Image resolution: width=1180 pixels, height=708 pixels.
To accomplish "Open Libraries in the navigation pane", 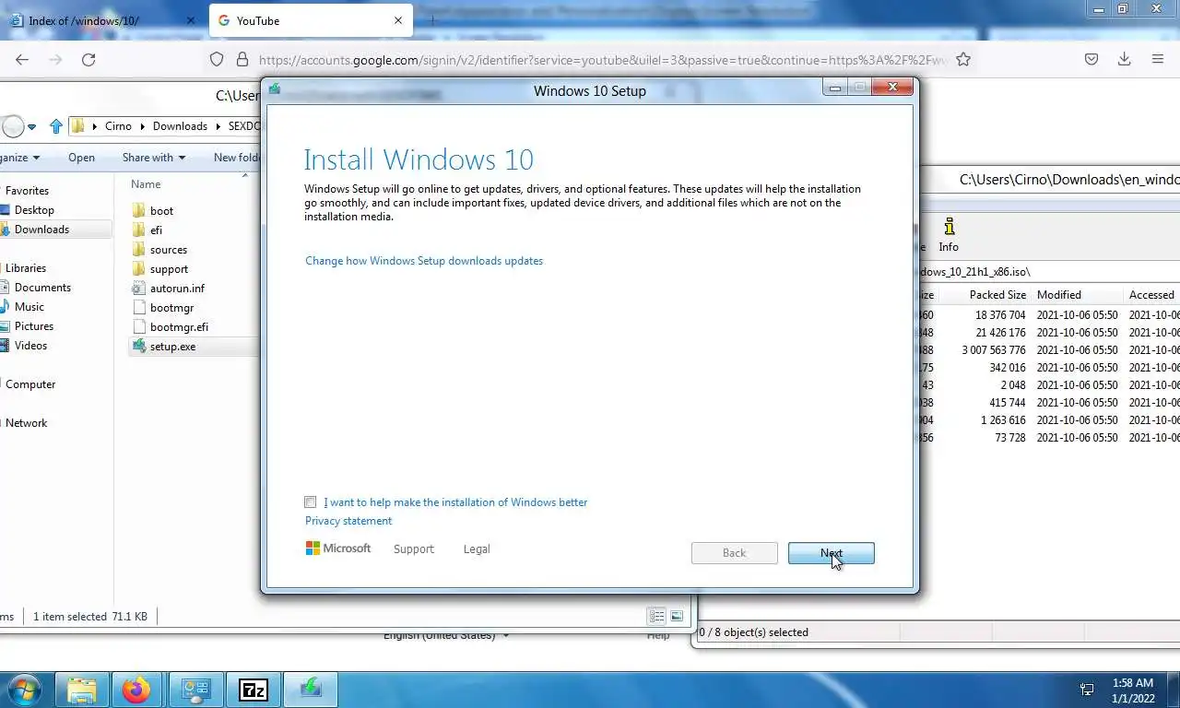I will point(26,268).
